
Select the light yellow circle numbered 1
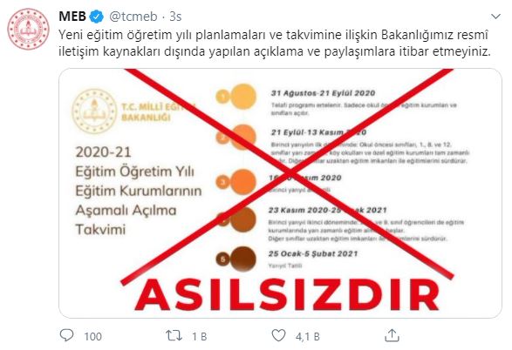(223, 97)
